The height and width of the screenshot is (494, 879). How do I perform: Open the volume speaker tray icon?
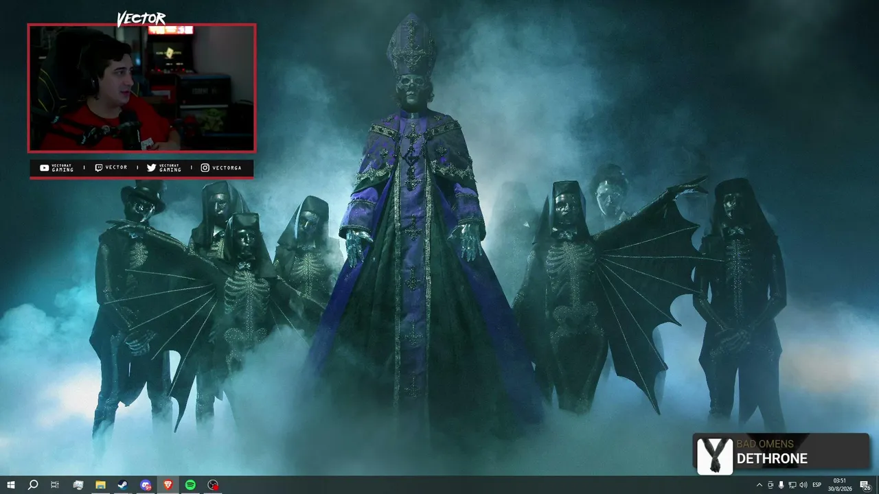click(x=803, y=485)
